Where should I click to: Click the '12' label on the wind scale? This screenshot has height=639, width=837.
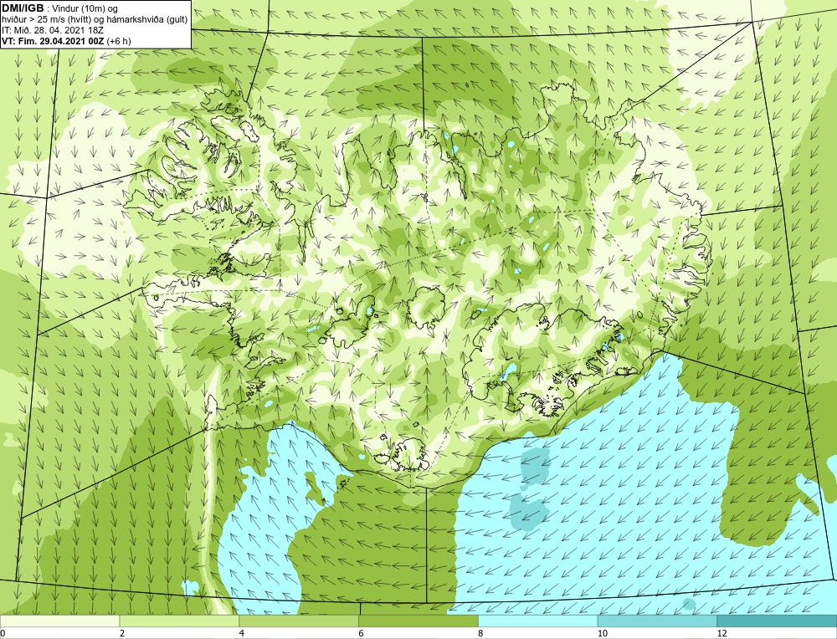tap(722, 633)
